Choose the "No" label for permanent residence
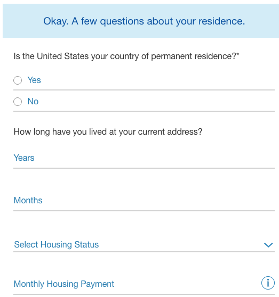Viewport: 279px width, 297px height. (x=33, y=101)
